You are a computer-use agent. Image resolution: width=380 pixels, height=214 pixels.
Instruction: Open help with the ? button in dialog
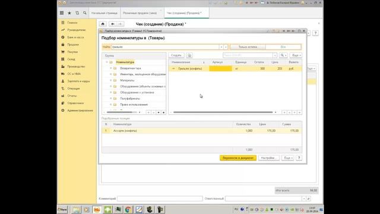pyautogui.click(x=299, y=158)
